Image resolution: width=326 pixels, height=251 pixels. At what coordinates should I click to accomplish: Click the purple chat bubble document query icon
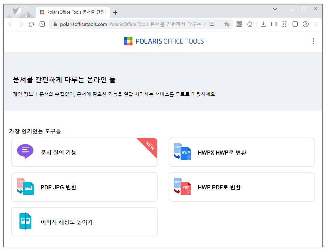pos(25,152)
